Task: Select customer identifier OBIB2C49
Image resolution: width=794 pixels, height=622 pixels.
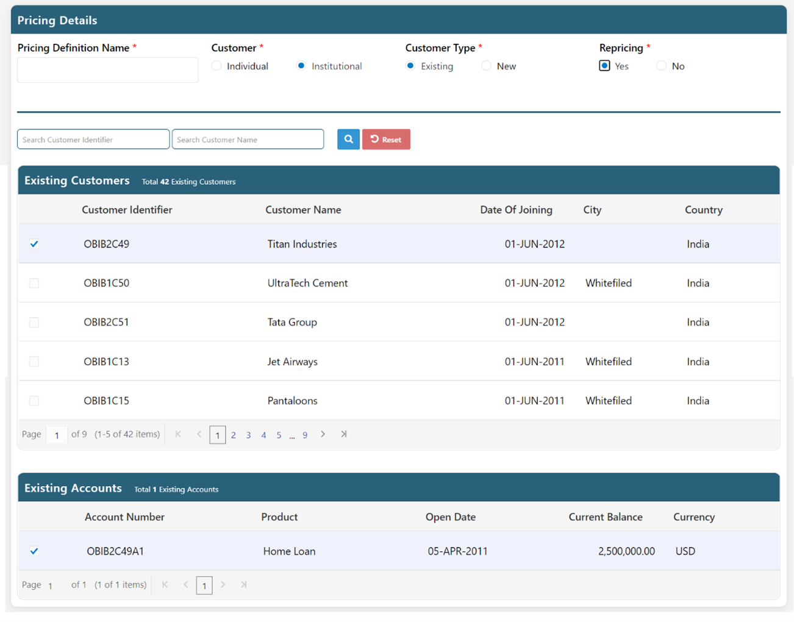Action: tap(106, 244)
